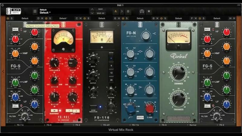Remove module H with its X
242x136 pixels.
click(x=234, y=18)
